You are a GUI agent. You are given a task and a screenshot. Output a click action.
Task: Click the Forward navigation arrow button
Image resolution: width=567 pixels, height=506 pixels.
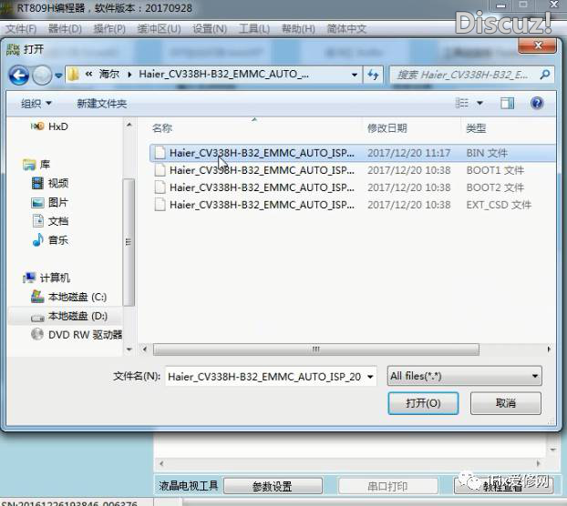[42, 75]
